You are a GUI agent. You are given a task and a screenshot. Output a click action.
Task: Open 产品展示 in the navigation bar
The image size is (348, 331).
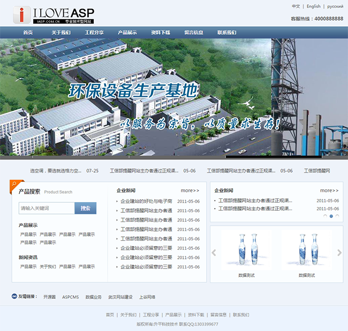point(127,33)
